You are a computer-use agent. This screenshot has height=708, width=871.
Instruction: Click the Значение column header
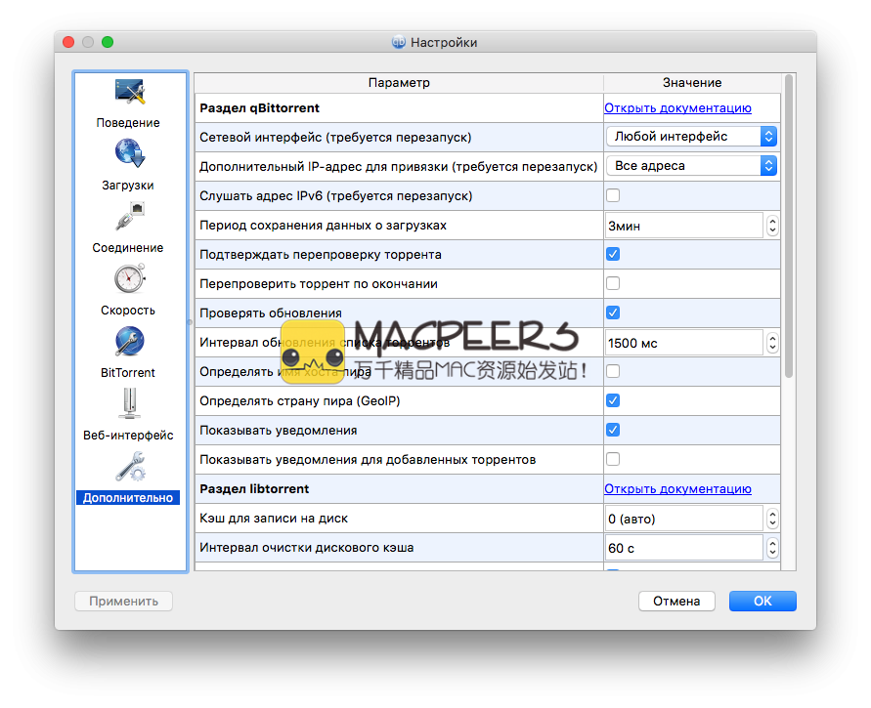coord(692,83)
